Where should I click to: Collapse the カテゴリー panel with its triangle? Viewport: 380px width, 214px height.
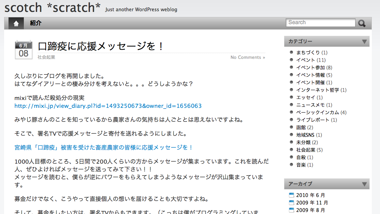365,41
